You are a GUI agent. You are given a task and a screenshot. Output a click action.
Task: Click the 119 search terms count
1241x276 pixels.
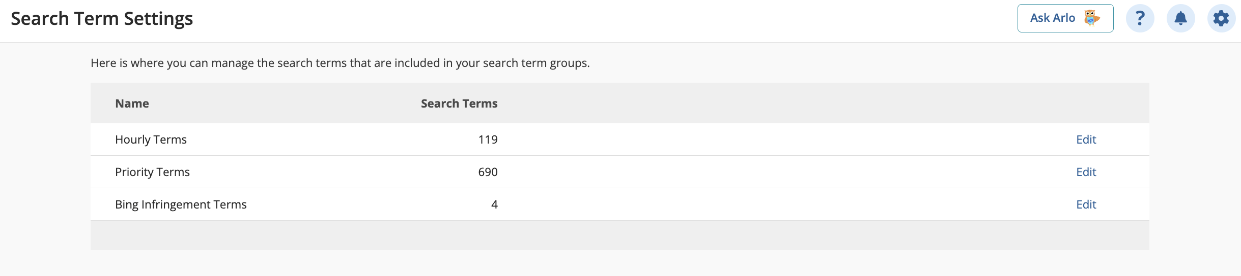click(488, 140)
